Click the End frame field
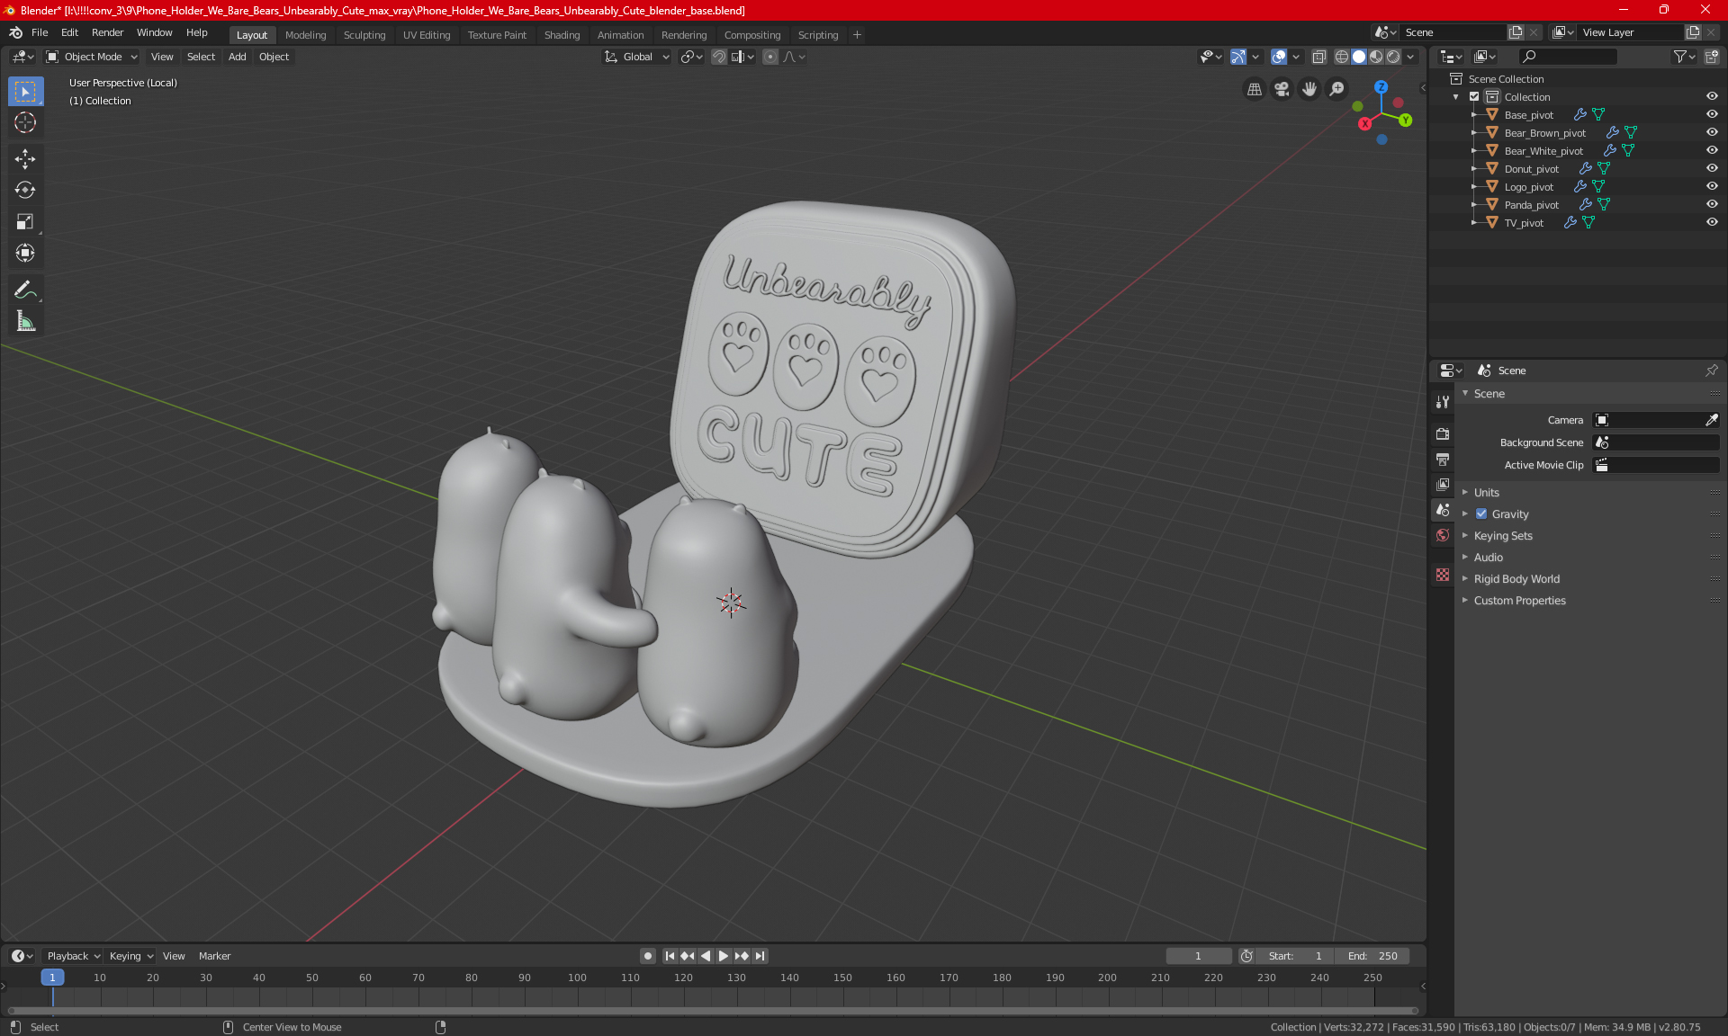Image resolution: width=1728 pixels, height=1036 pixels. (1372, 956)
